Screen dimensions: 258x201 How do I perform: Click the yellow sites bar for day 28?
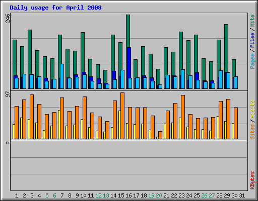click(x=218, y=128)
